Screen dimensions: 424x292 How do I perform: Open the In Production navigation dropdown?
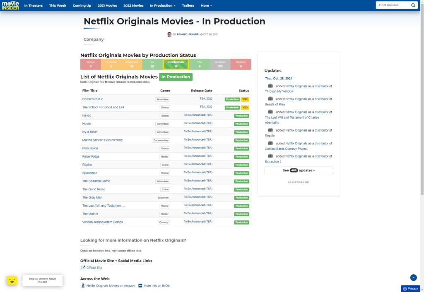161,5
